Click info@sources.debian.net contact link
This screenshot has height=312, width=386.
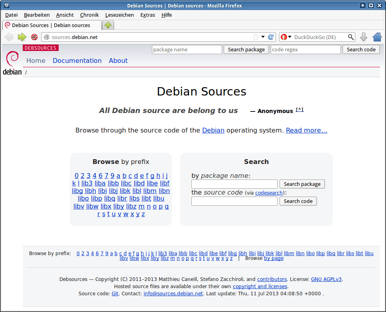[173, 294]
